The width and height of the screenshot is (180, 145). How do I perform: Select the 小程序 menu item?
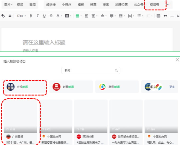[67, 5]
